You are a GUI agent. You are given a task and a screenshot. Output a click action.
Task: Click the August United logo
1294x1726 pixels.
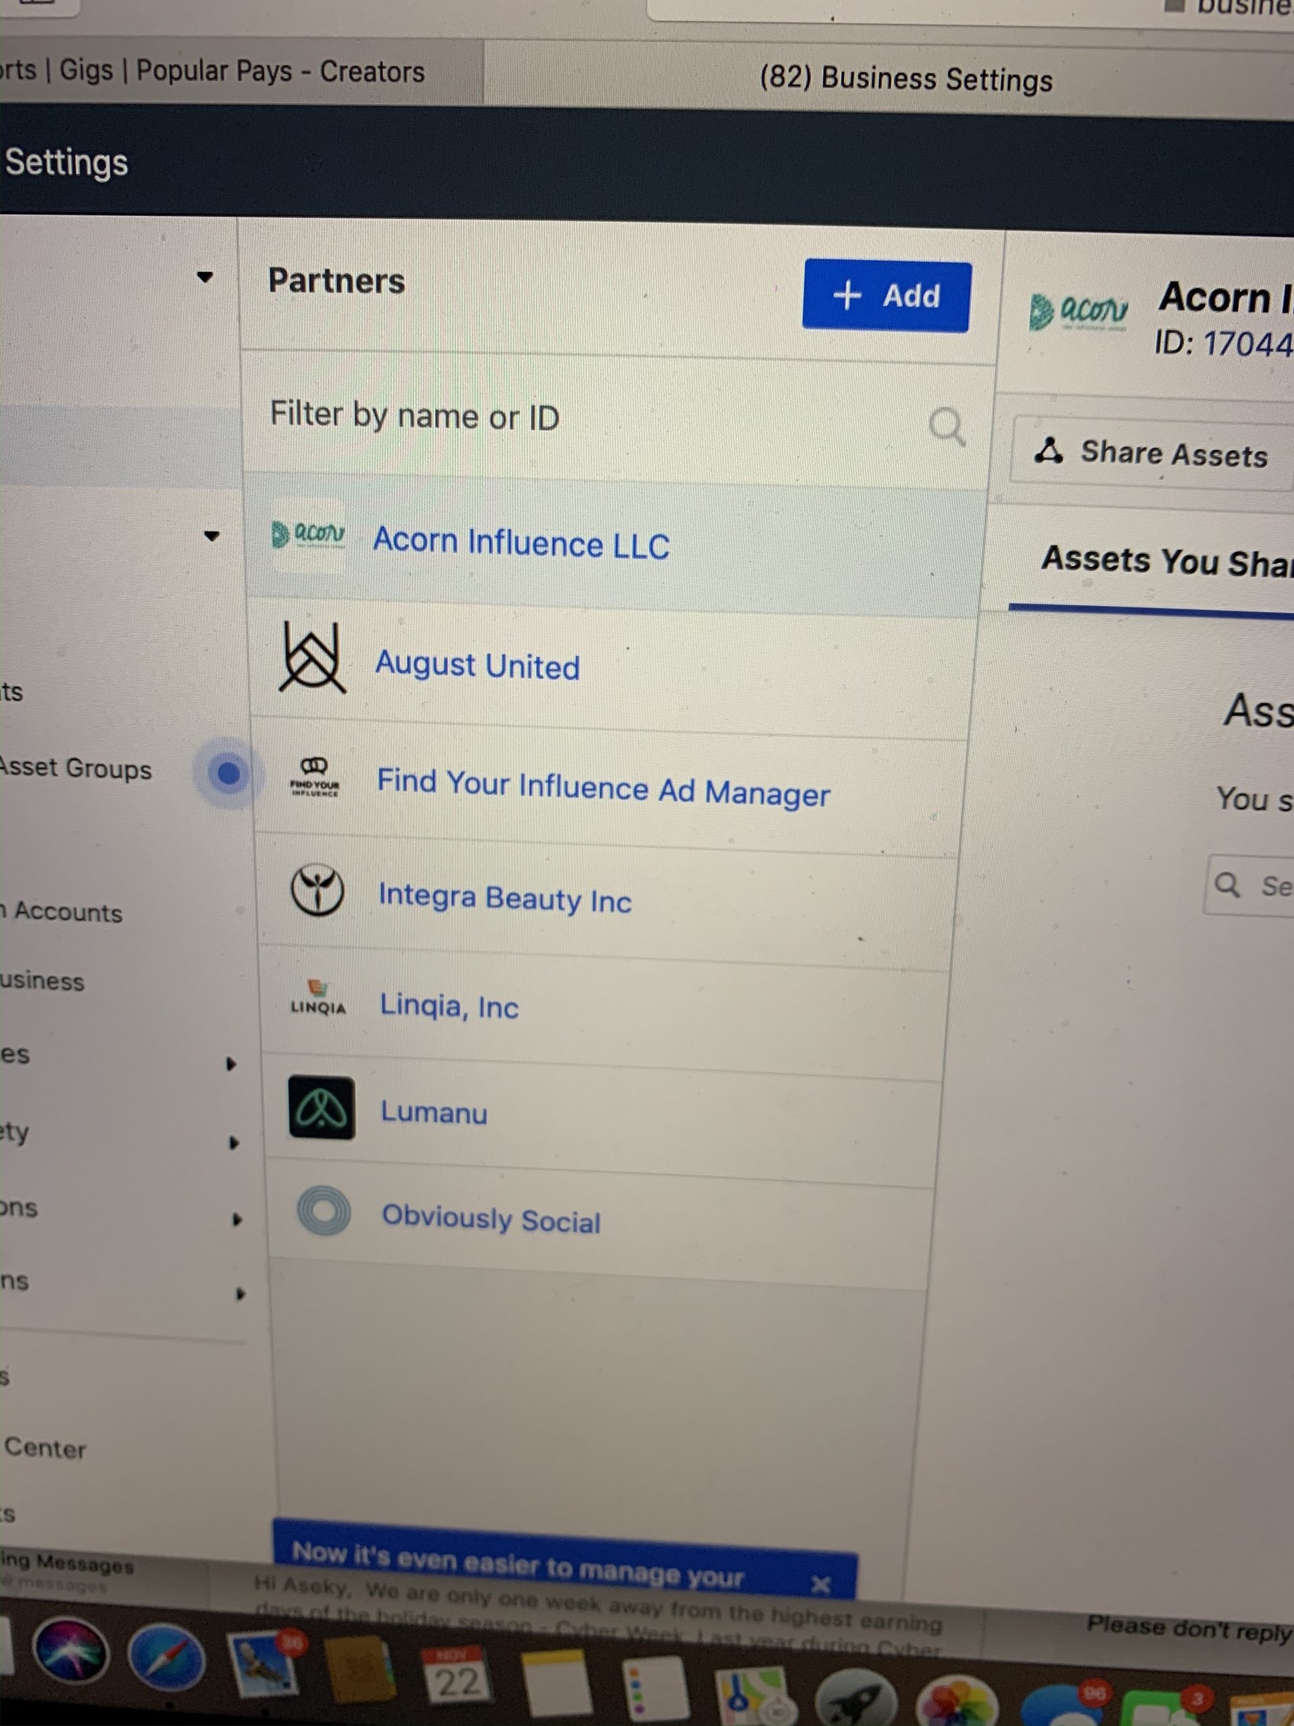coord(311,657)
